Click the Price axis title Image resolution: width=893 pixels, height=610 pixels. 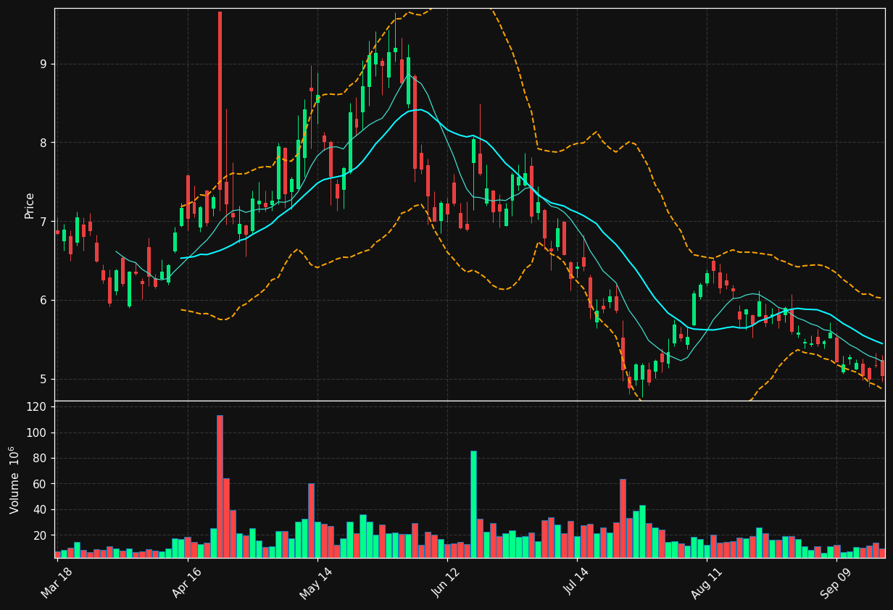pyautogui.click(x=30, y=206)
